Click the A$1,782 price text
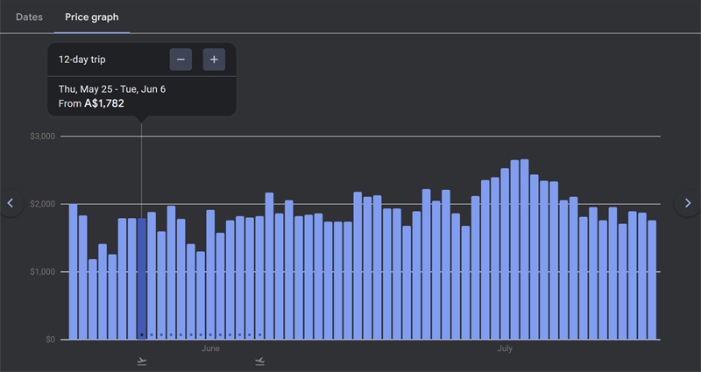The height and width of the screenshot is (372, 701). [104, 103]
